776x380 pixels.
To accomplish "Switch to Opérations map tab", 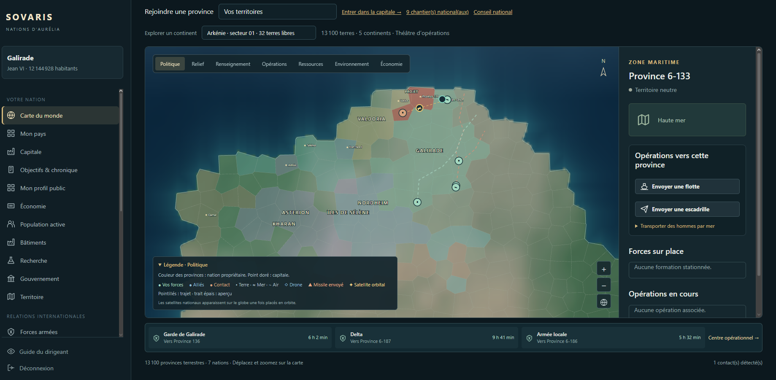I will [x=274, y=64].
